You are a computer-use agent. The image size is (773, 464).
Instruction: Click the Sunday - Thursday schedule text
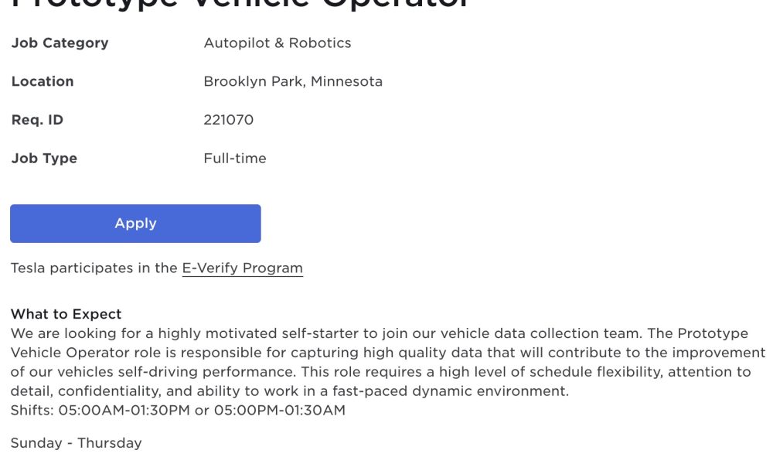coord(77,443)
